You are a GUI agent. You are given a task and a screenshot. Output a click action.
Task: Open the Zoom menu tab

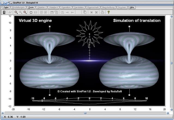(x=31, y=7)
